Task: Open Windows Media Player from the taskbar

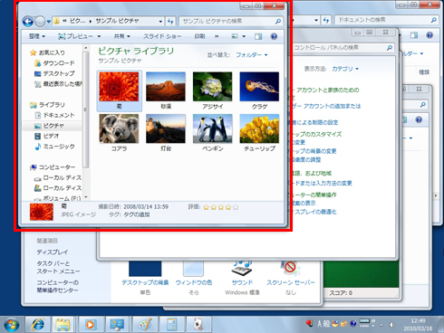Action: tap(91, 325)
